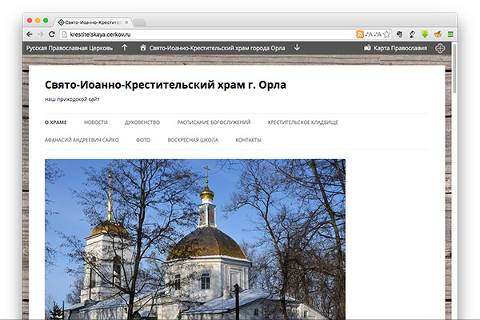Click the church photo with golden domes
The image size is (480, 320).
tap(195, 239)
